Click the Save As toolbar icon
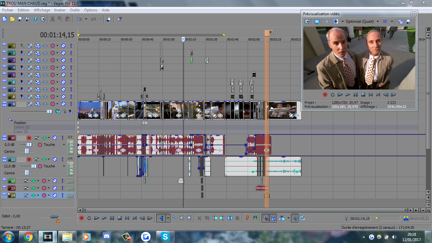 tap(28, 19)
